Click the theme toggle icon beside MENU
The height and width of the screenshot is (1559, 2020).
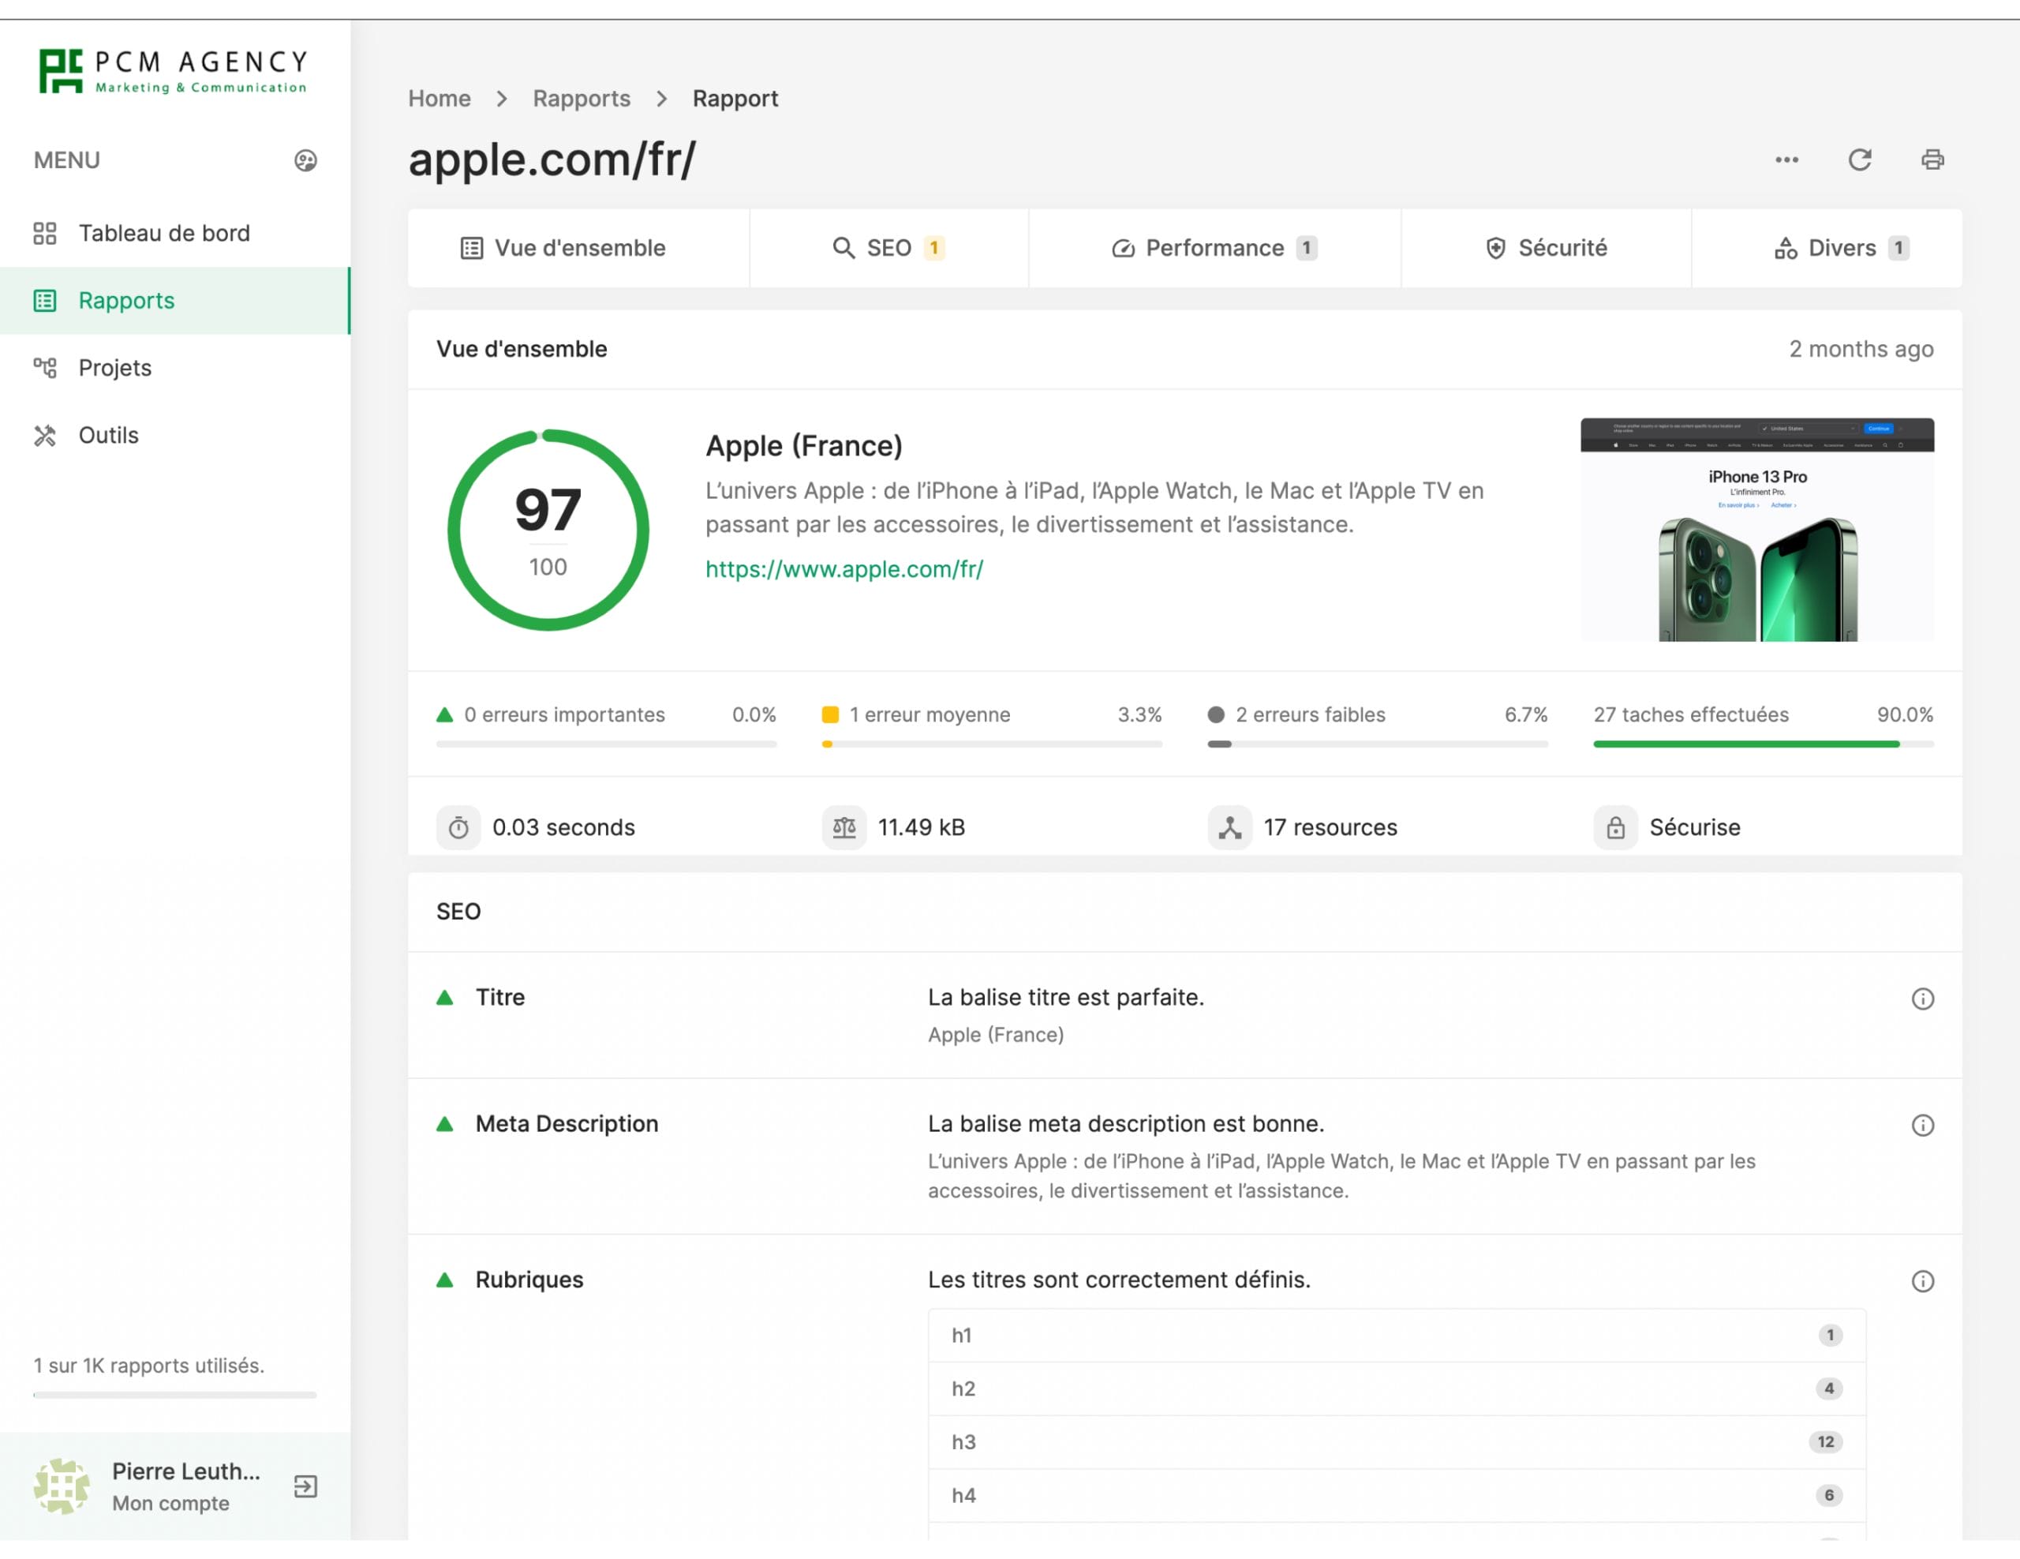coord(305,161)
